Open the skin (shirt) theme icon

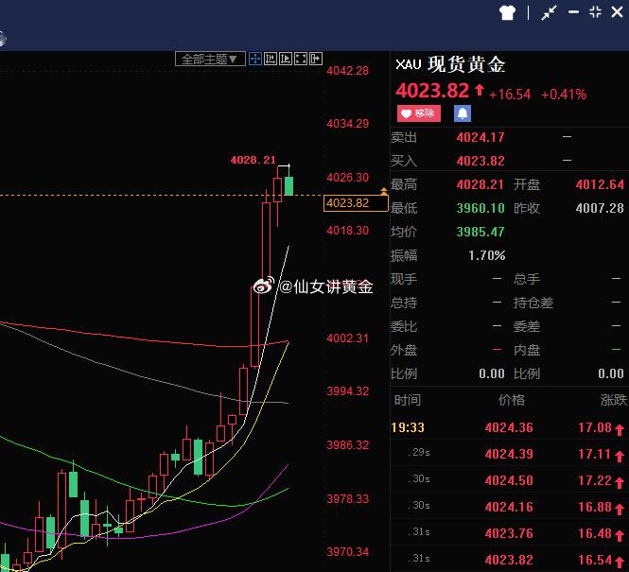[x=507, y=12]
